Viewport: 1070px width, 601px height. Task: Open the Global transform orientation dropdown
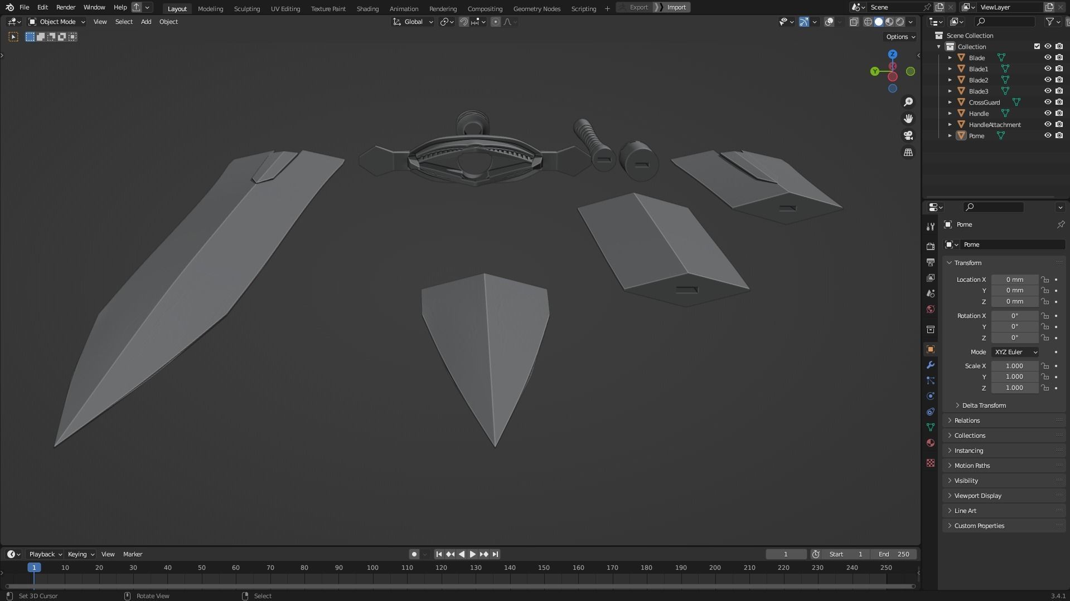(x=413, y=22)
